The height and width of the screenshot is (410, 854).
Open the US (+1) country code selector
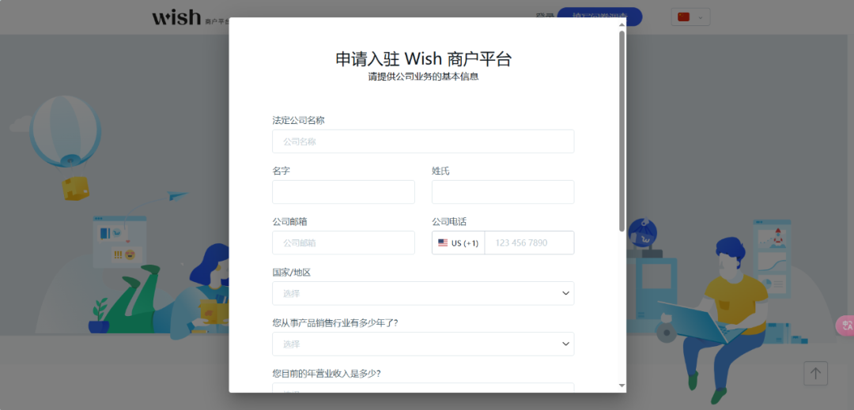tap(458, 243)
